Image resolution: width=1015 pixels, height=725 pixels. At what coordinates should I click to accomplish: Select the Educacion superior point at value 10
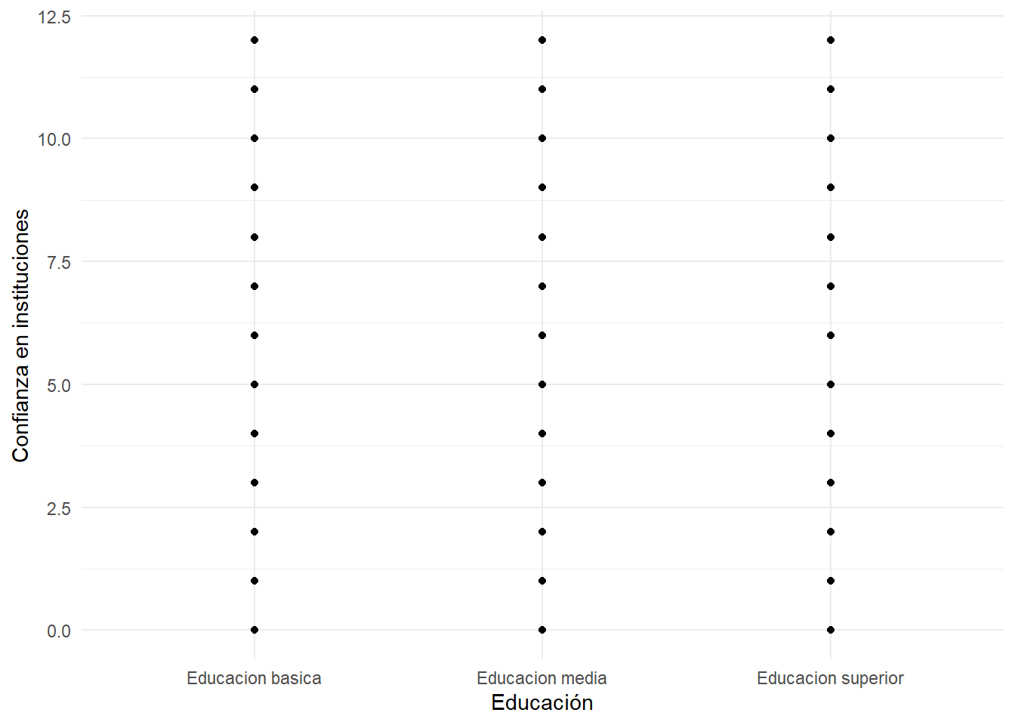(831, 138)
